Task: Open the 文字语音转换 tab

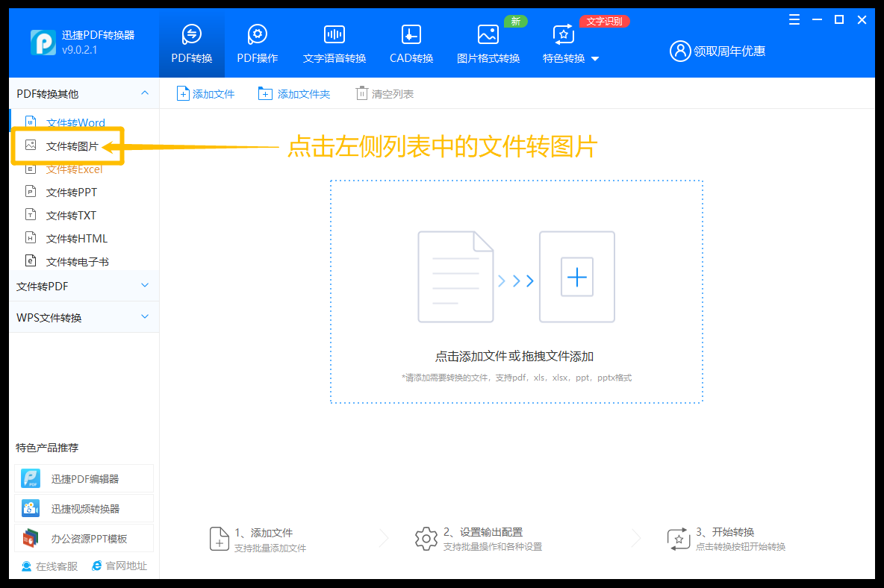Action: 334,44
